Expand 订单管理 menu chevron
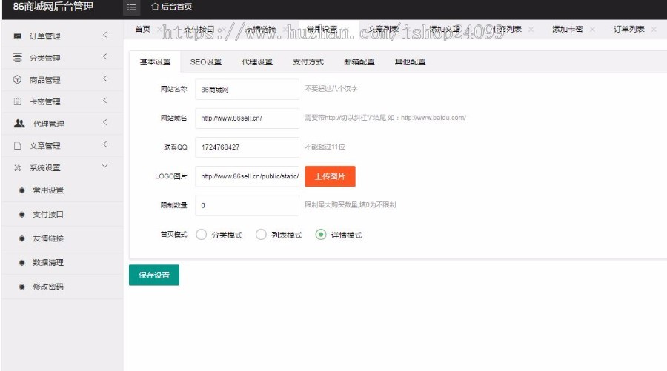The width and height of the screenshot is (667, 371). 105,35
